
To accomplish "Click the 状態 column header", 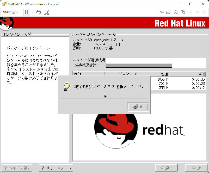I will (x=89, y=74).
